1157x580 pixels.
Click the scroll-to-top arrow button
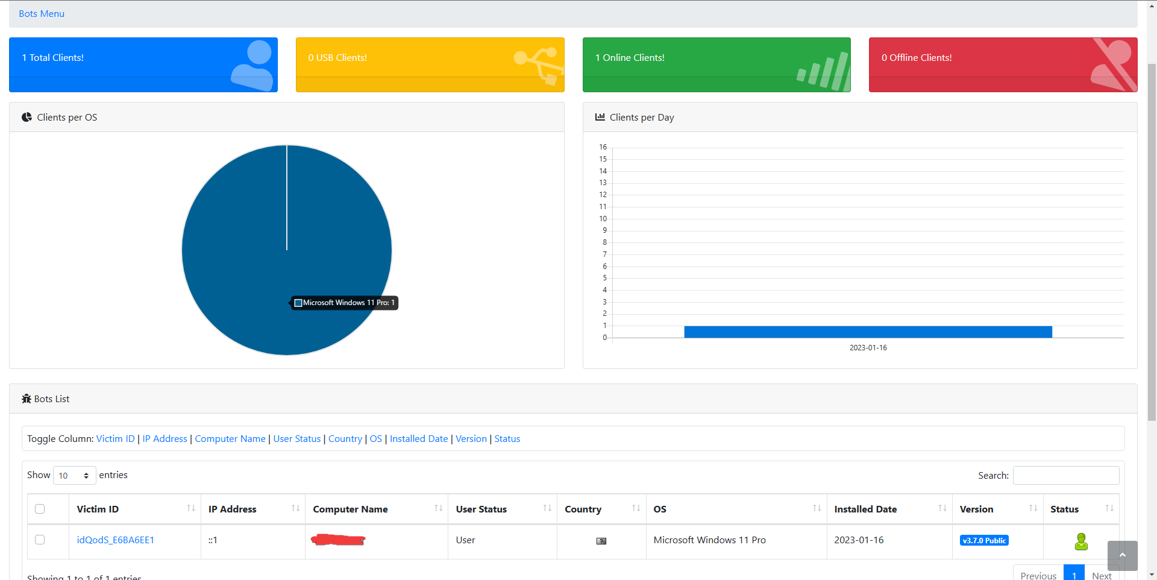coord(1122,555)
